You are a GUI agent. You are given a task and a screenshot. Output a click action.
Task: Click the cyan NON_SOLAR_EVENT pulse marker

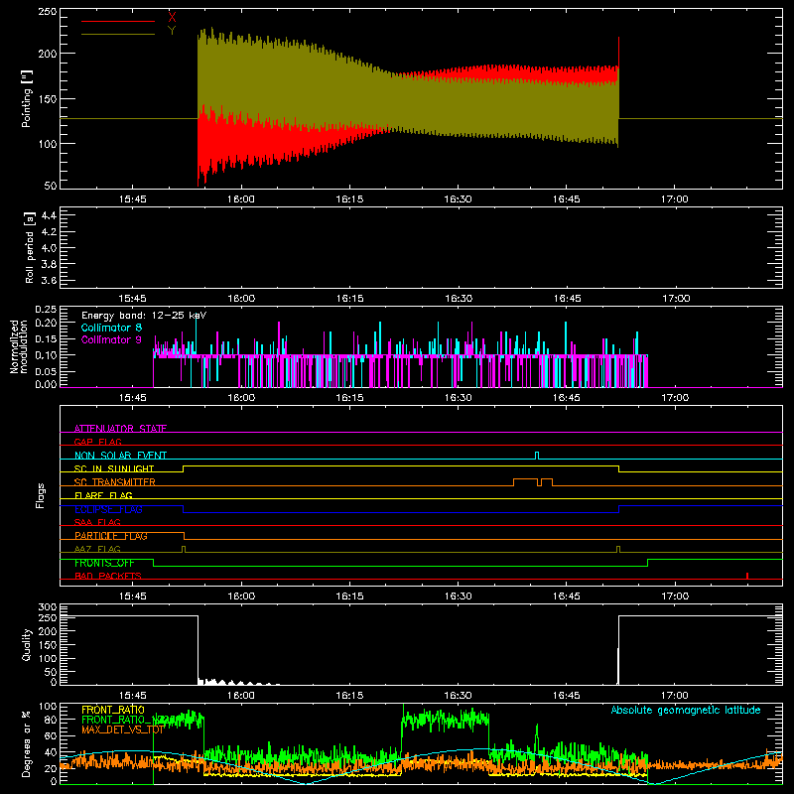pos(537,456)
